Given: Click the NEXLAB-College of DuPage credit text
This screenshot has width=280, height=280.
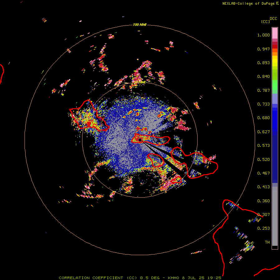Looking at the screenshot, I should (x=249, y=3).
